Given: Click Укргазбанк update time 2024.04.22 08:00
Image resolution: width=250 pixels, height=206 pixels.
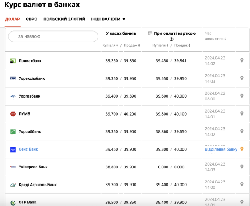Looking at the screenshot, I should [215, 96].
